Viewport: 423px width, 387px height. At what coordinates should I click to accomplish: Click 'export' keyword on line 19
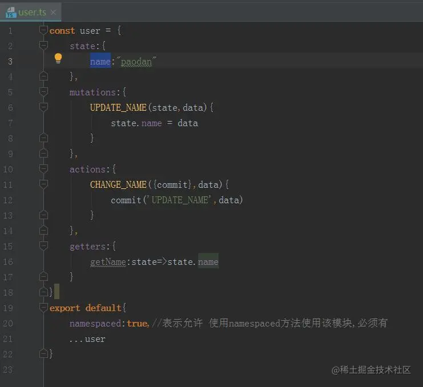(x=65, y=308)
